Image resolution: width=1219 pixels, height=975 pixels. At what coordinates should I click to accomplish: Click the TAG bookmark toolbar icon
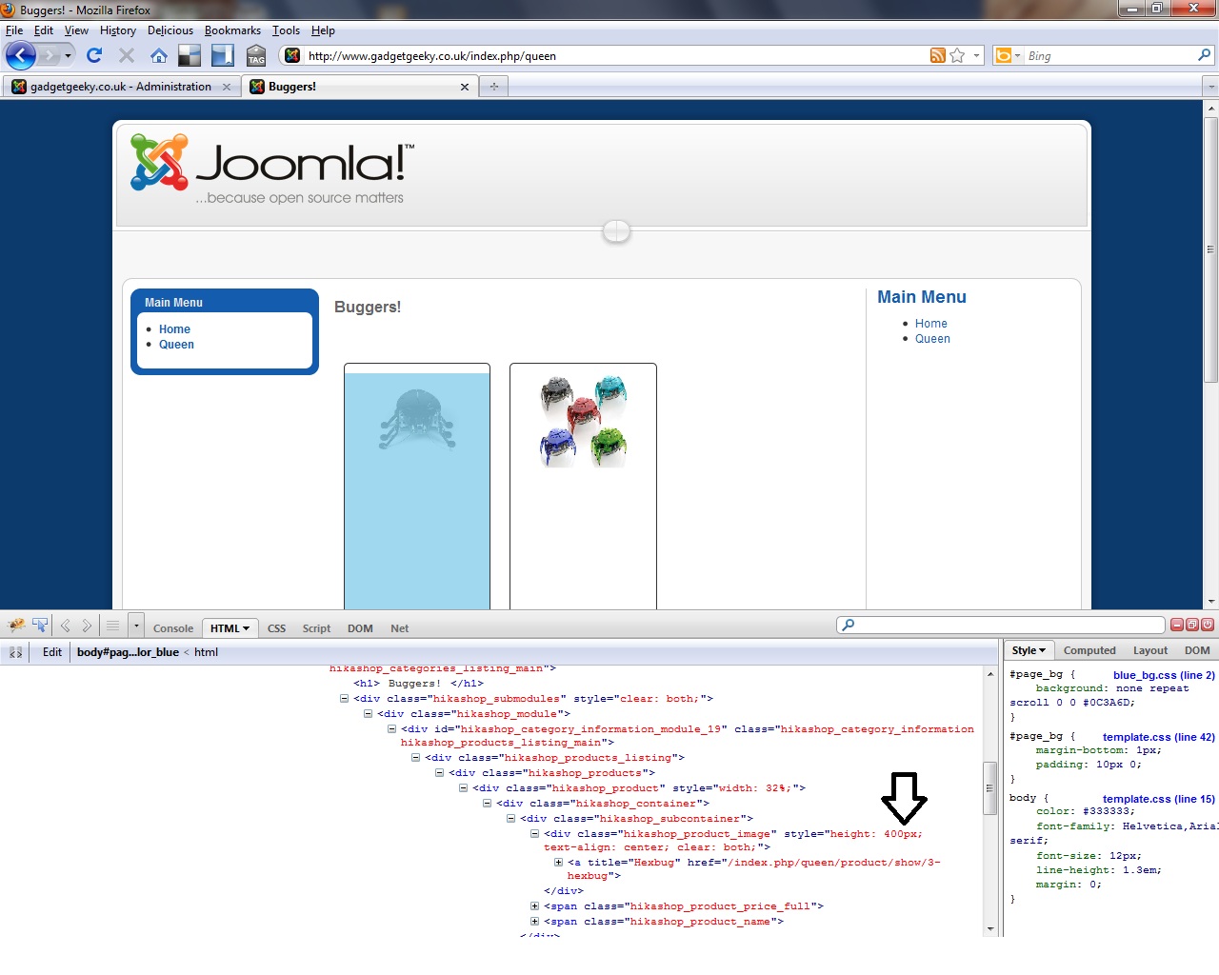(x=256, y=55)
